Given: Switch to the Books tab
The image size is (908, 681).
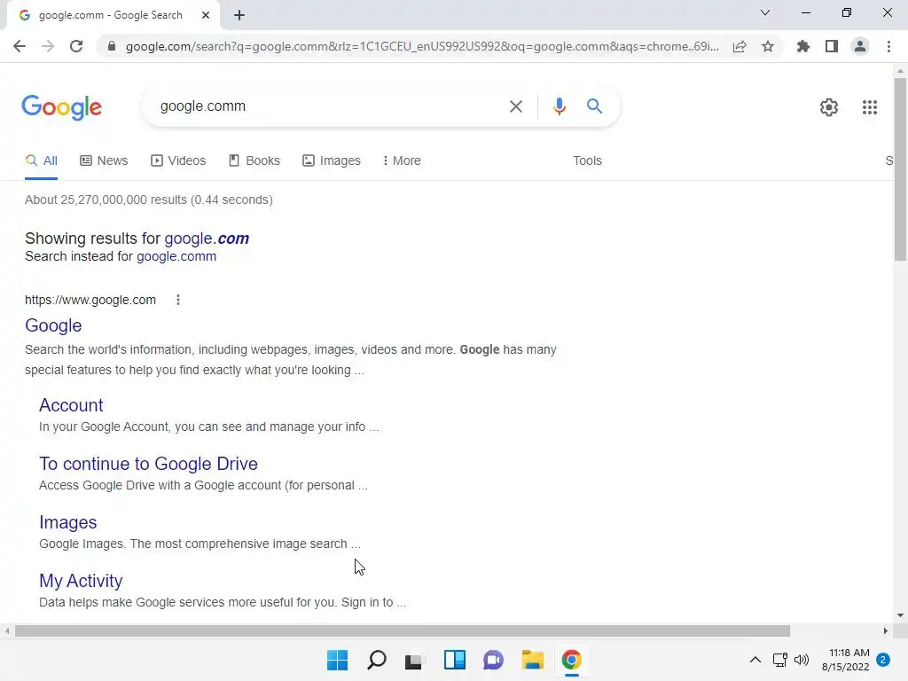Looking at the screenshot, I should 254,161.
